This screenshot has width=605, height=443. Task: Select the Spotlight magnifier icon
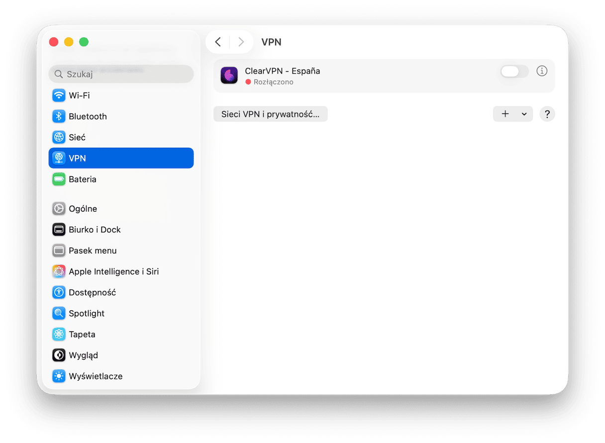[59, 313]
